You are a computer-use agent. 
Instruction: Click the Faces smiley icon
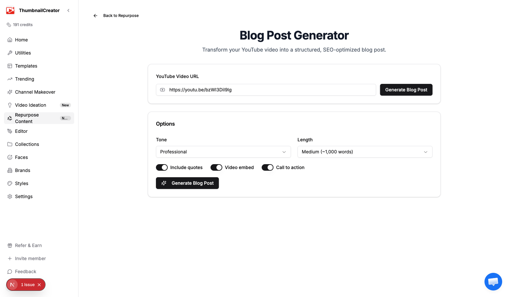click(10, 157)
